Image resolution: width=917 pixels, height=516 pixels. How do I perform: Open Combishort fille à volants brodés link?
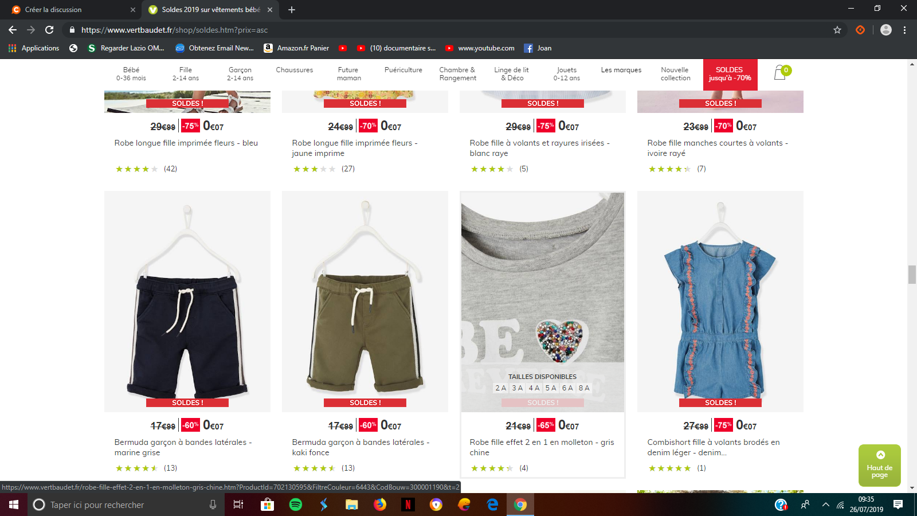pyautogui.click(x=714, y=447)
